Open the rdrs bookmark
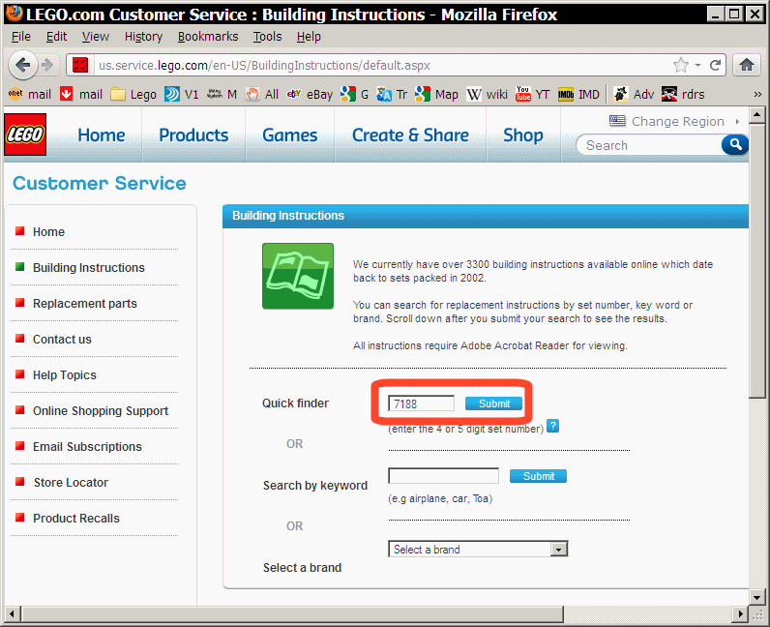Image resolution: width=770 pixels, height=627 pixels. [x=683, y=94]
